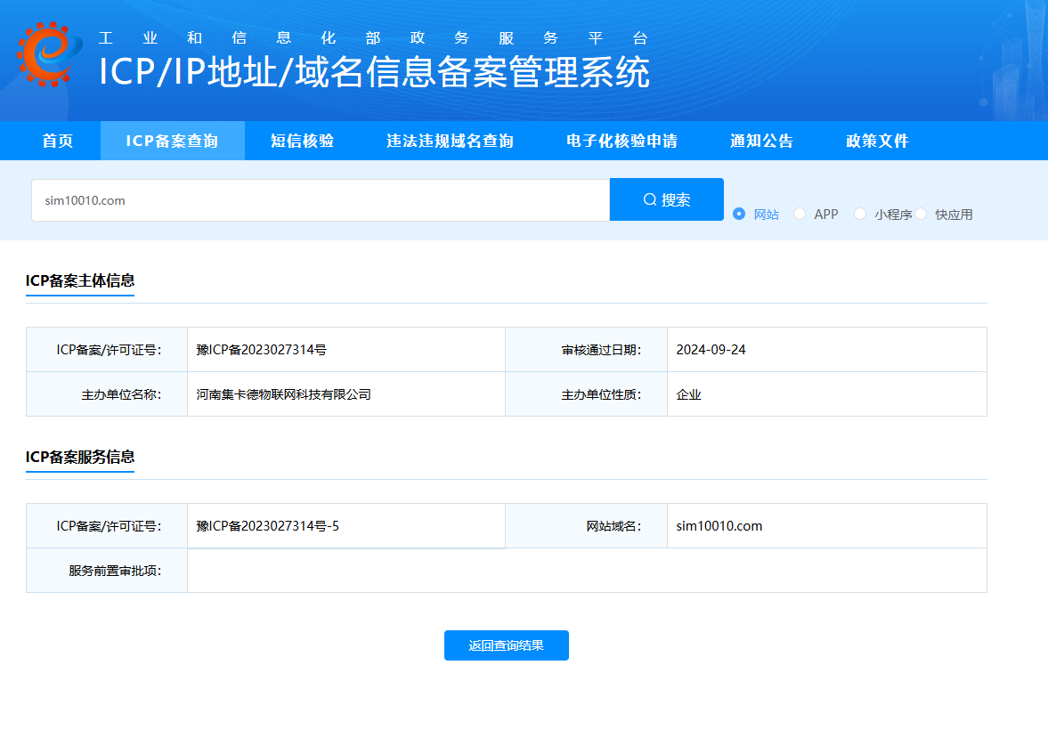Click the ICP备案主体信息 section heading
1048x738 pixels.
click(80, 280)
